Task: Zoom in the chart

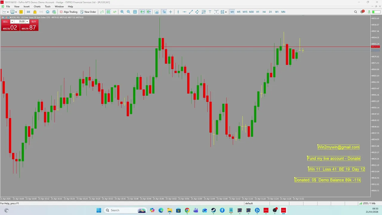Action: [122, 12]
